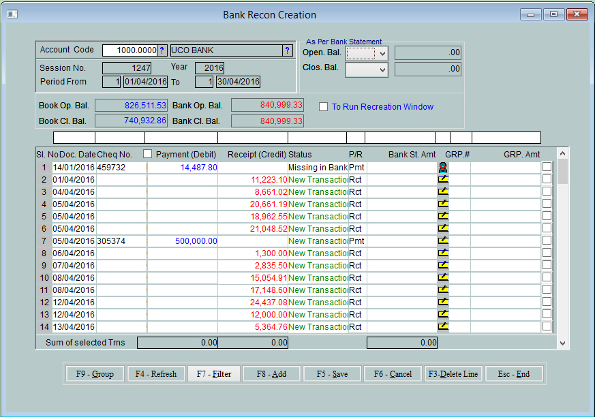The height and width of the screenshot is (417, 595).
Task: Click the Account Code input field
Action: click(129, 50)
